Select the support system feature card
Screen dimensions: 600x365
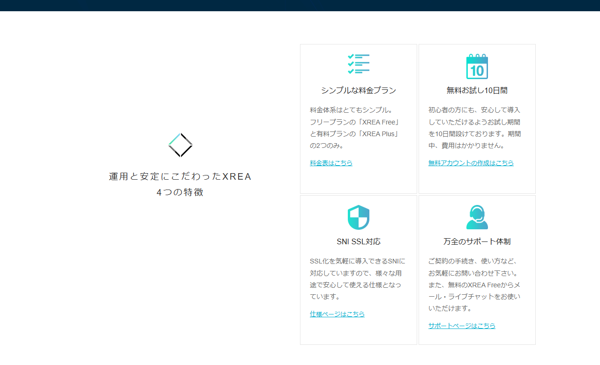pyautogui.click(x=477, y=270)
